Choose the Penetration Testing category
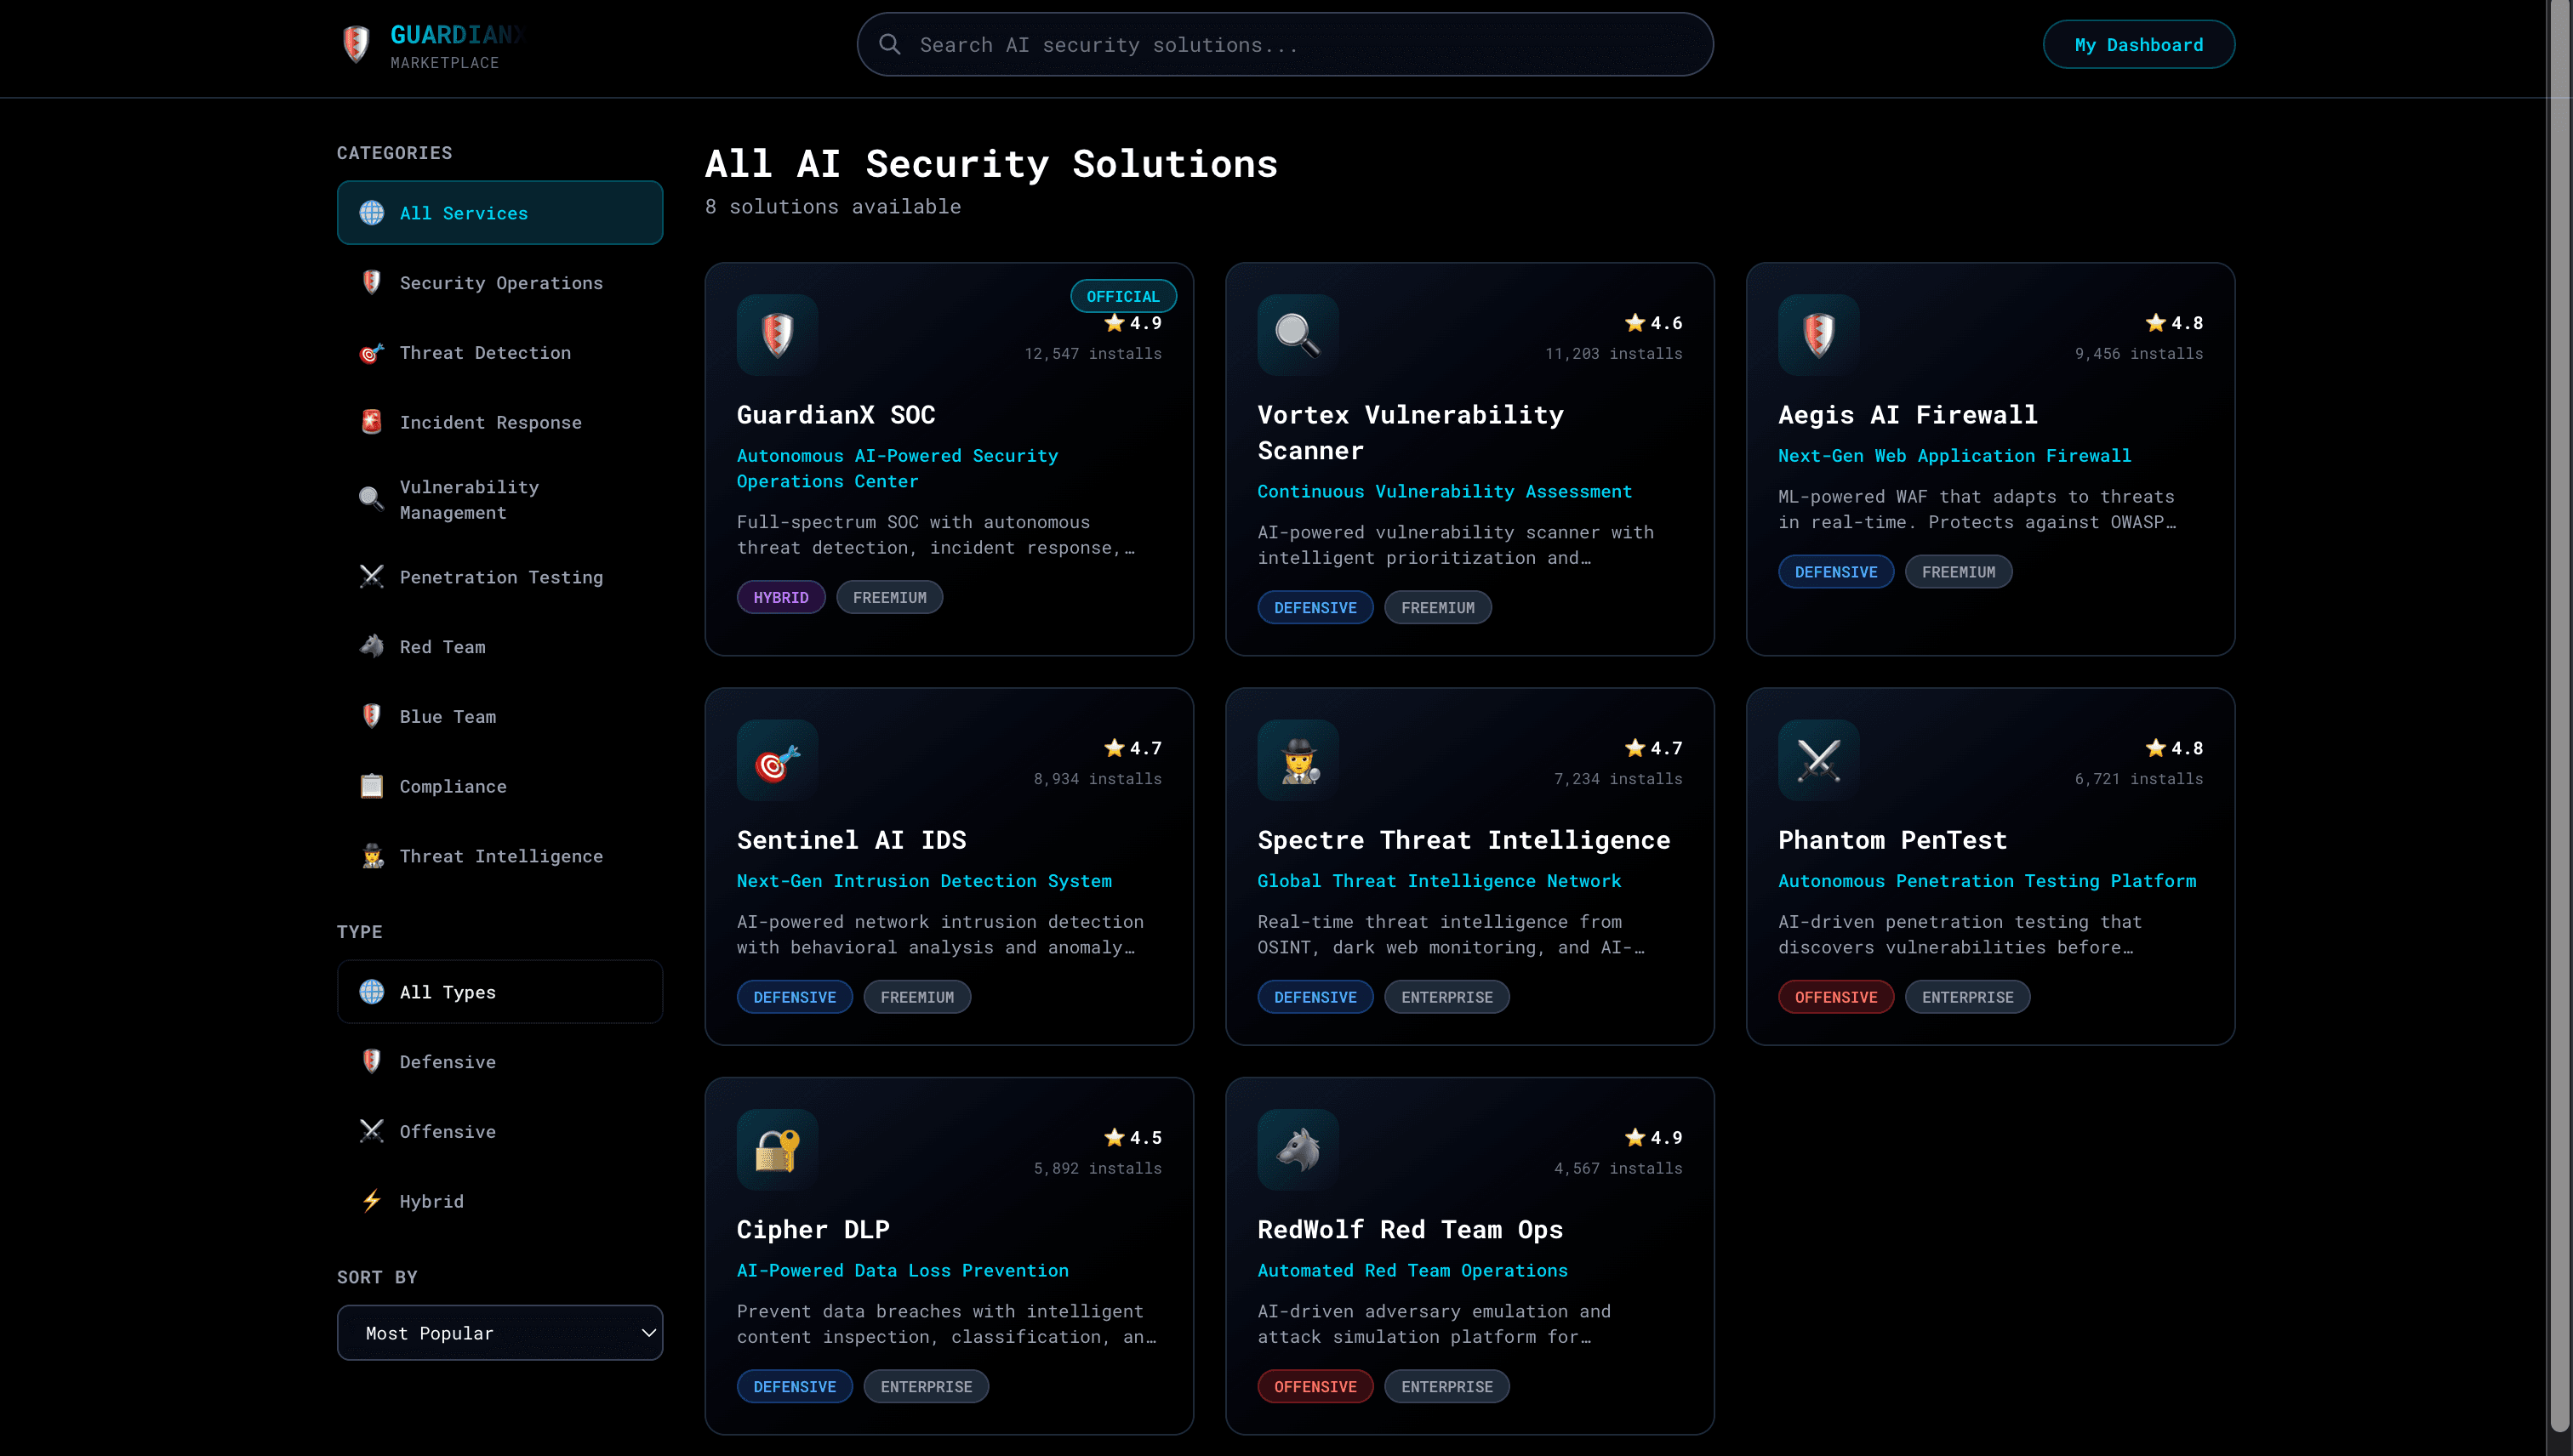 tap(499, 577)
